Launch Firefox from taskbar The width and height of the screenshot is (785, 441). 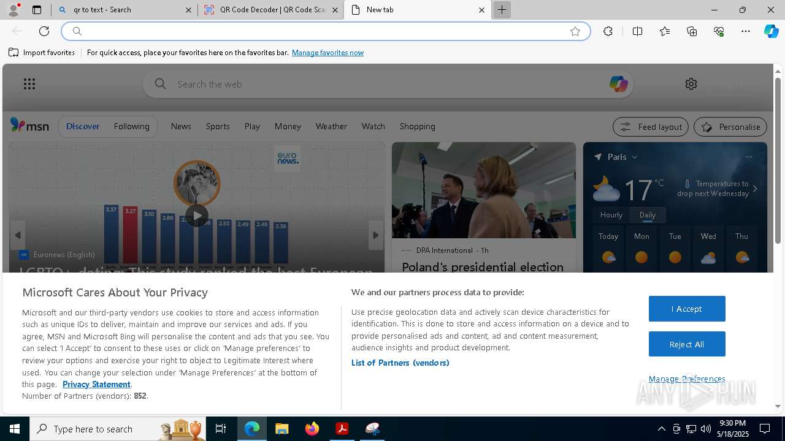click(312, 429)
